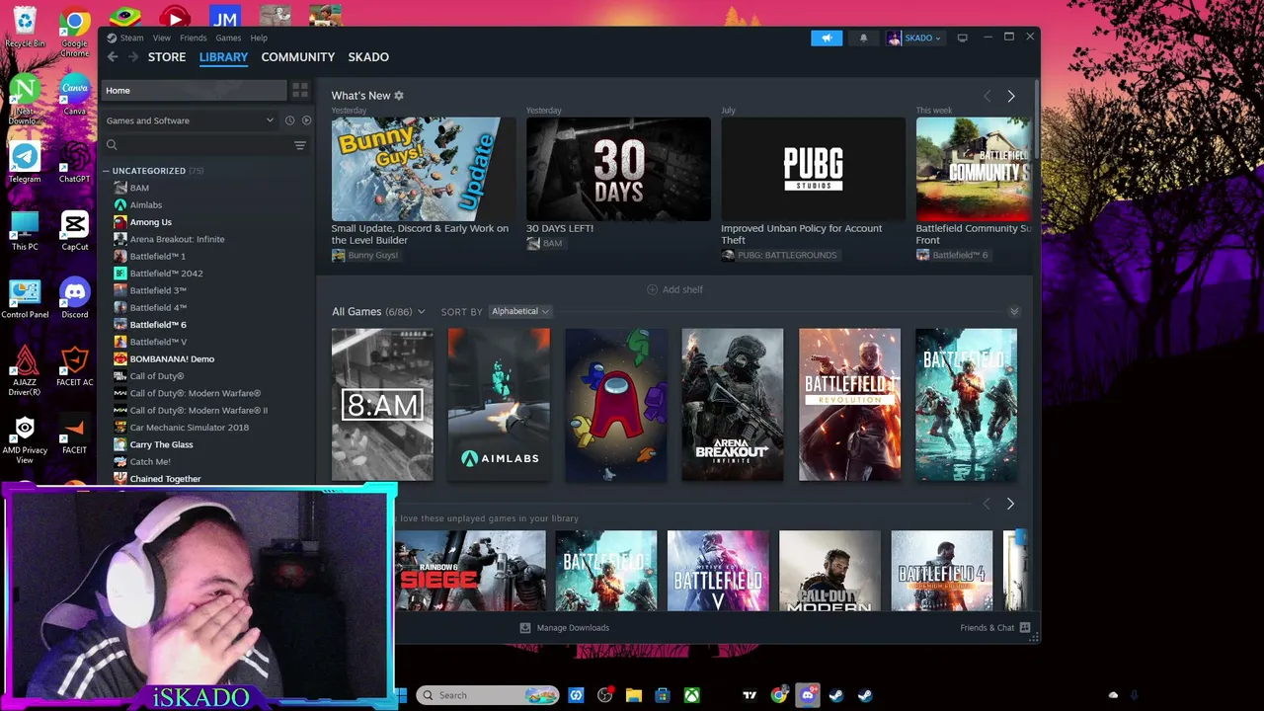This screenshot has width=1264, height=711.
Task: Open Xbox app in the taskbar
Action: coord(692,695)
